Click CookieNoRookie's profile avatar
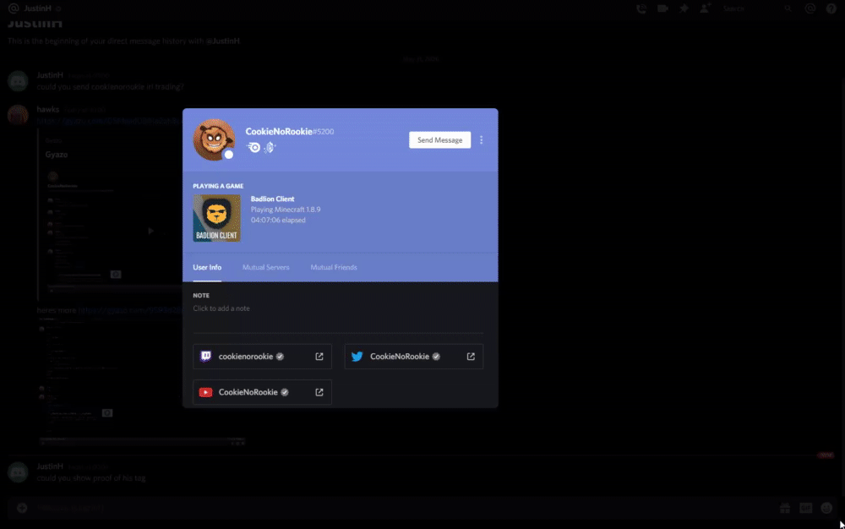This screenshot has height=529, width=845. point(214,140)
